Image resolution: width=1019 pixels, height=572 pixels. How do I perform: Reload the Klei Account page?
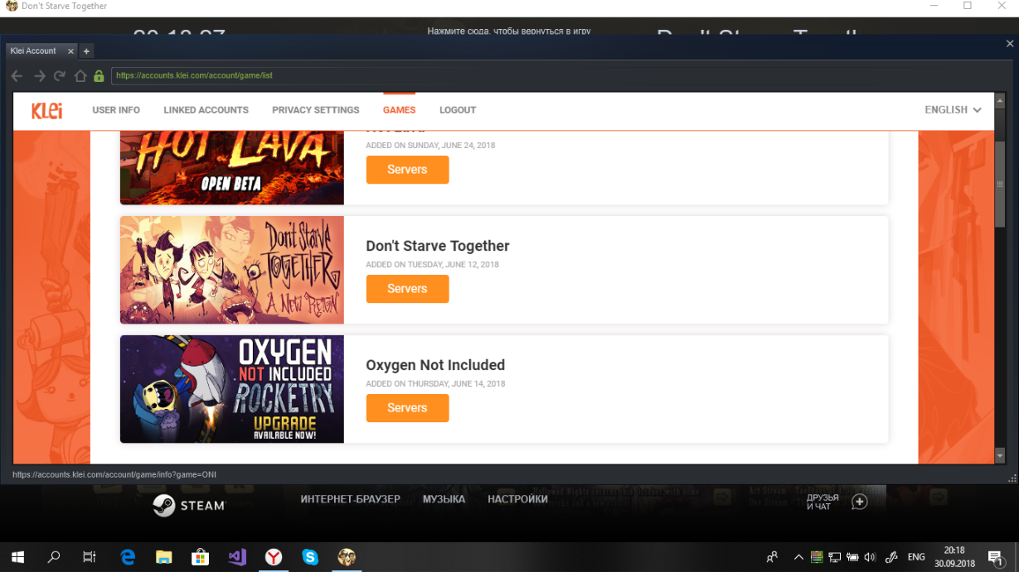click(60, 76)
